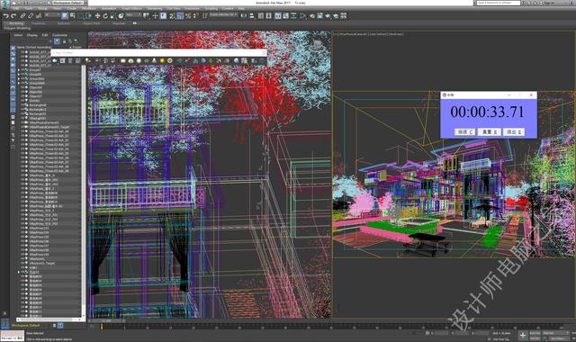The image size is (576, 342).
Task: Open the Rendered Frame Window icon
Action: pyautogui.click(x=320, y=16)
